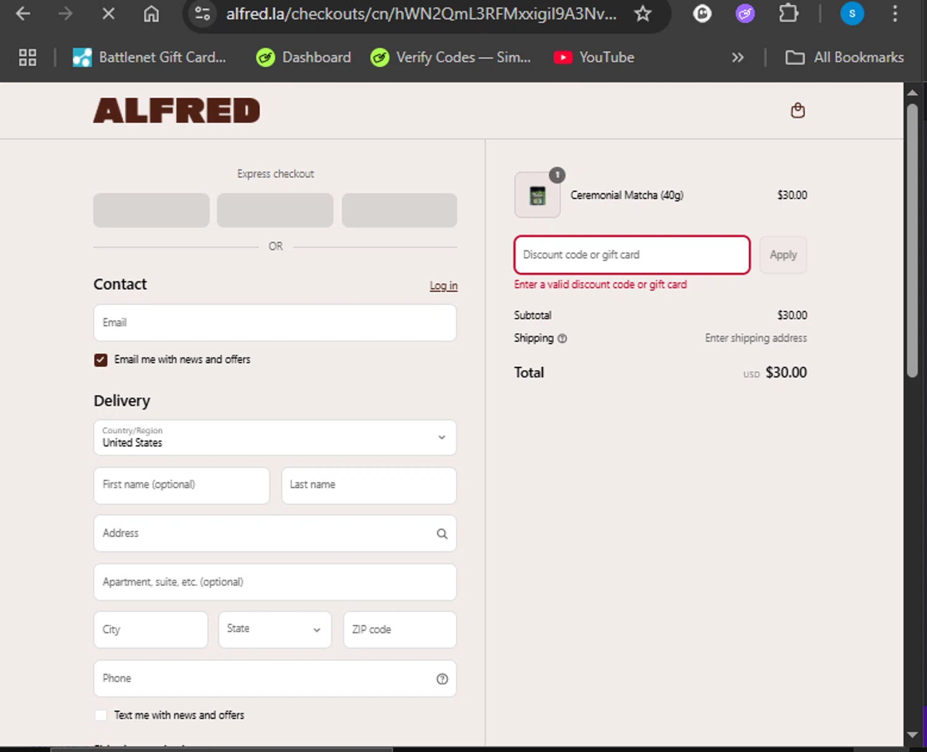Click the Log in link

[x=444, y=285]
